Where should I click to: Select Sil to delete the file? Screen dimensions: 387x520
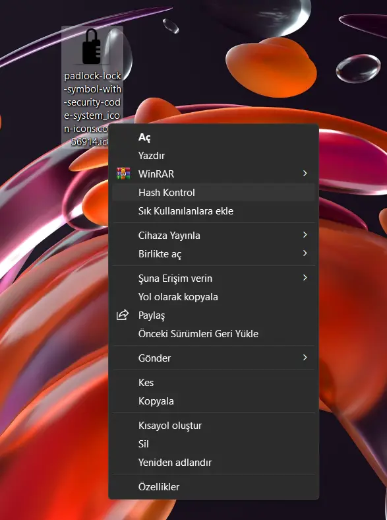pyautogui.click(x=214, y=443)
